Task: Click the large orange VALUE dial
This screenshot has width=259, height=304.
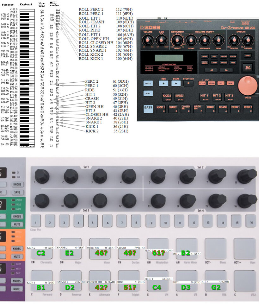Action: 248,86
